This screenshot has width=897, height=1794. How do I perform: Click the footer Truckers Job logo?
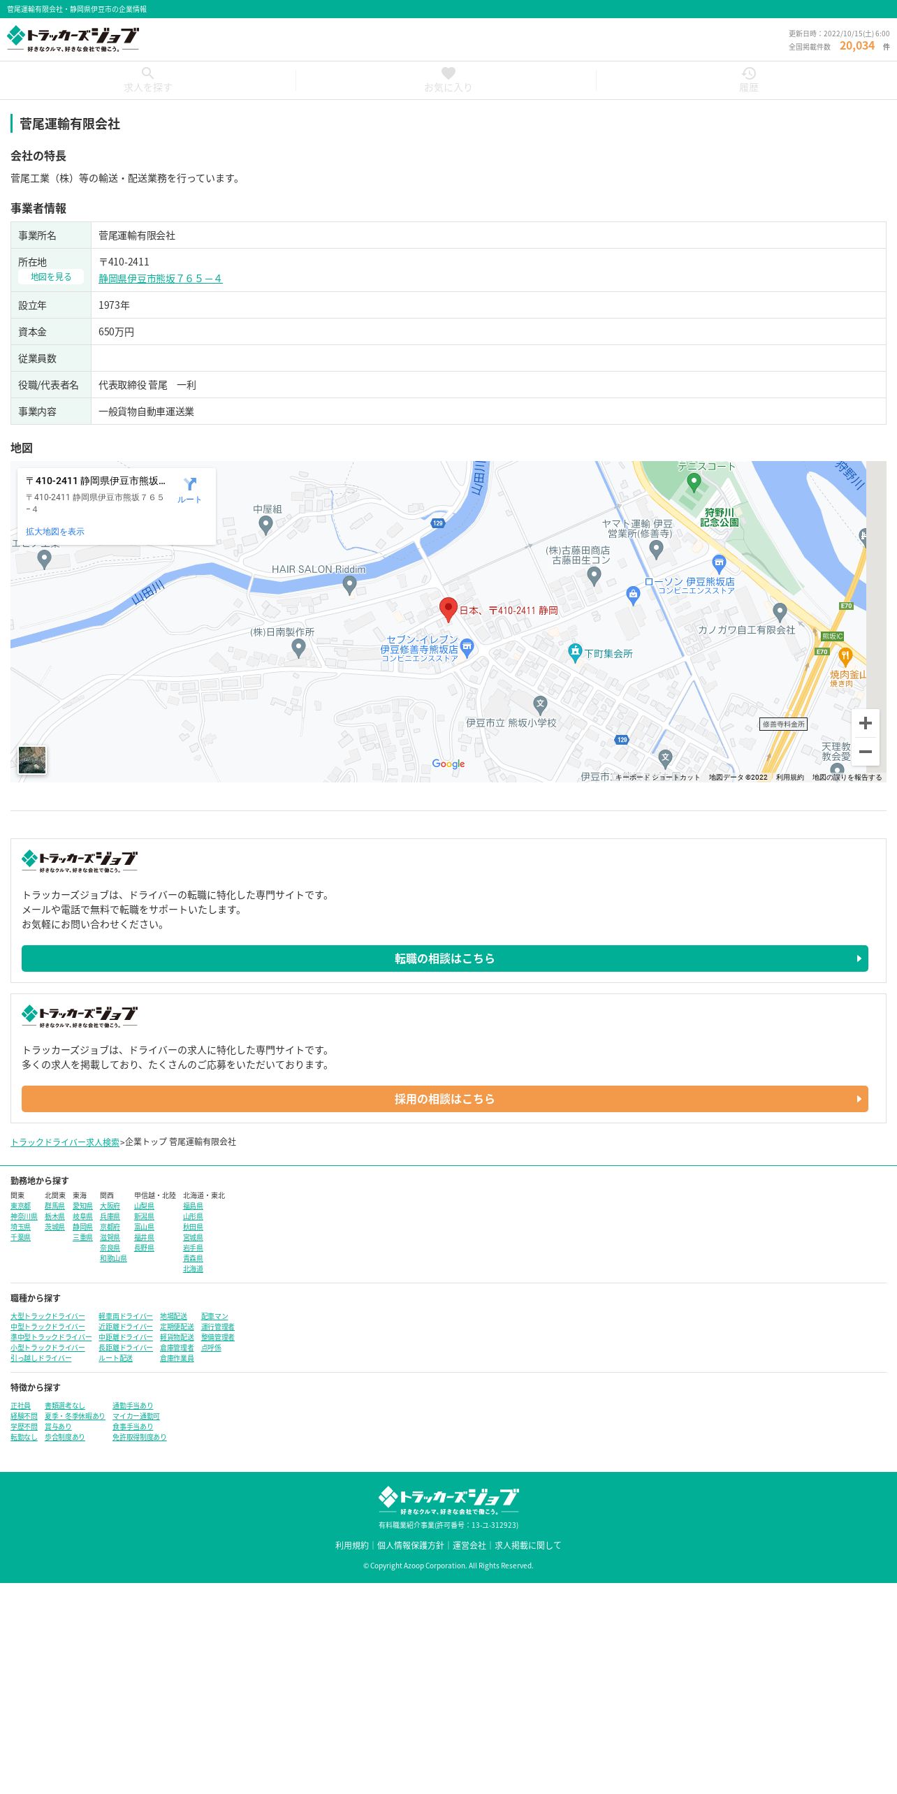point(449,1501)
